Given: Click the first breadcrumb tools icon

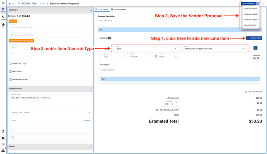Looking at the screenshot, I should click(x=10, y=4).
